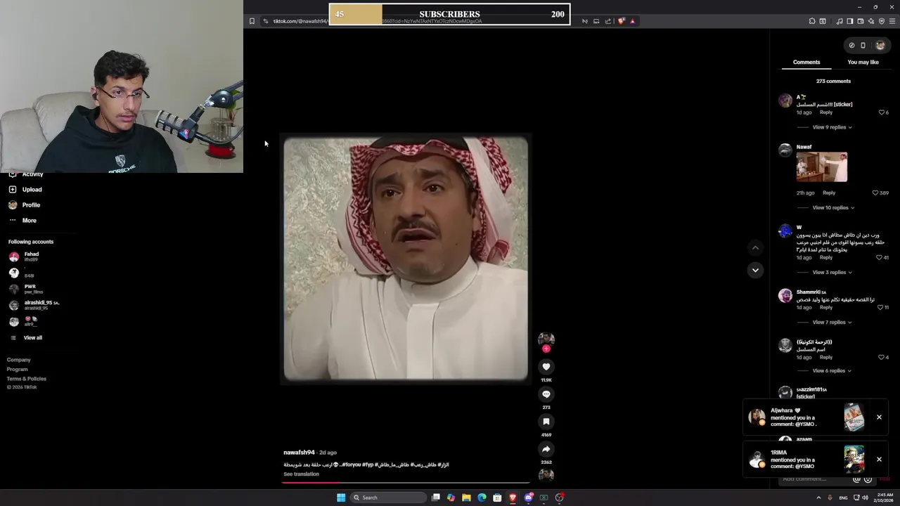Reply to Nawaf's comment
Image resolution: width=900 pixels, height=506 pixels.
pos(829,193)
